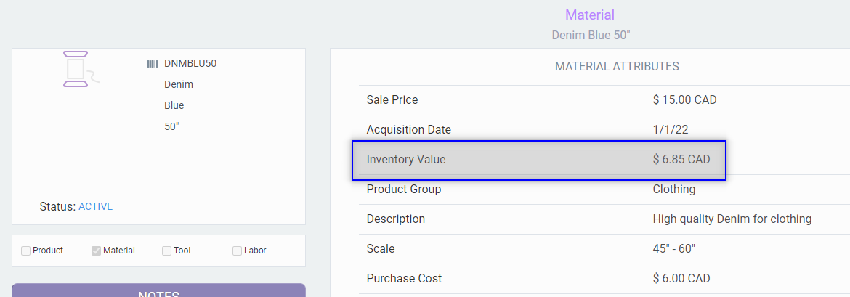This screenshot has width=850, height=297.
Task: Click the Description row text
Action: pos(732,219)
